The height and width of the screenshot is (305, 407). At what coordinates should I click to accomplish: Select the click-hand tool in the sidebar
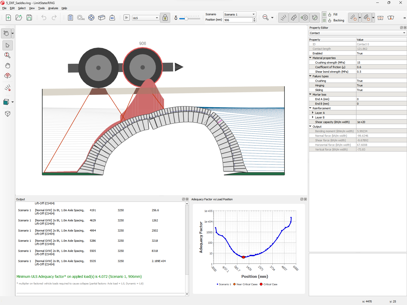[6, 33]
